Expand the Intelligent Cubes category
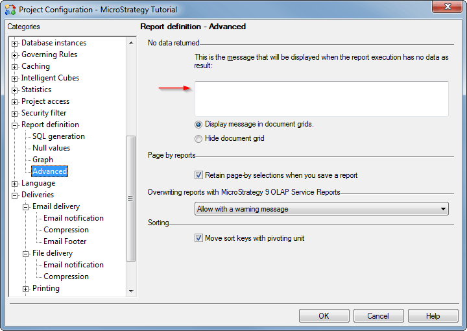This screenshot has height=331, width=467. tap(14, 79)
